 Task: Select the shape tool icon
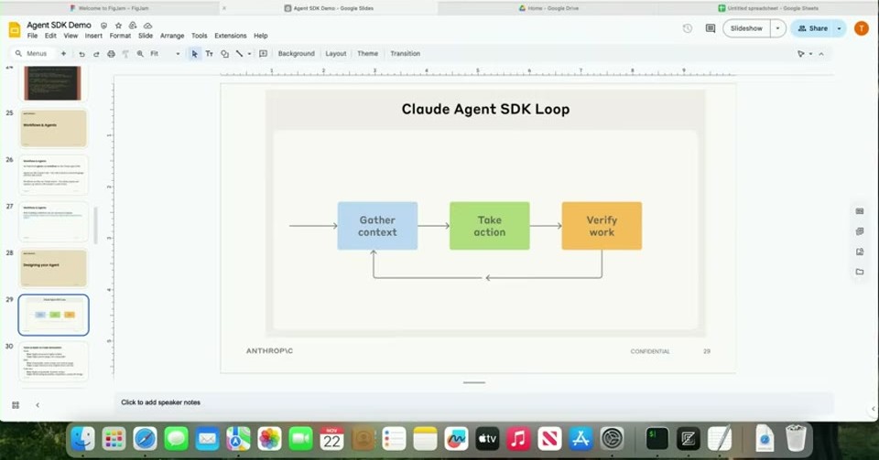pos(224,54)
